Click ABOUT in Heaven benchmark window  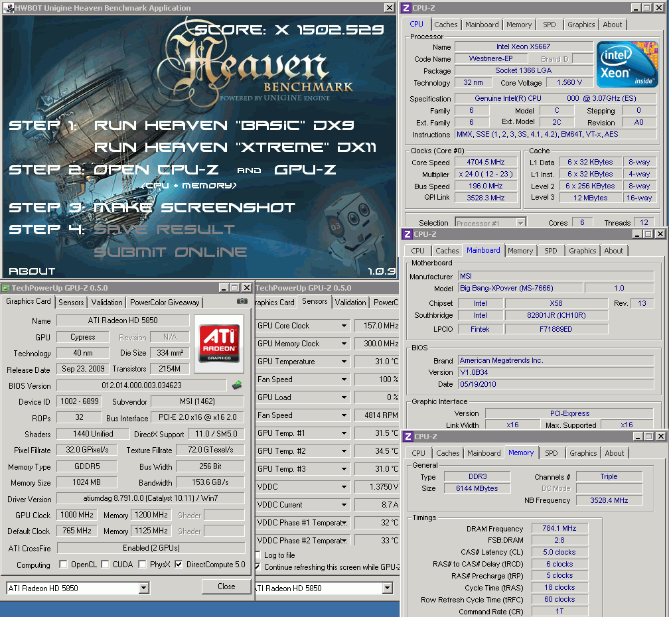coord(32,271)
